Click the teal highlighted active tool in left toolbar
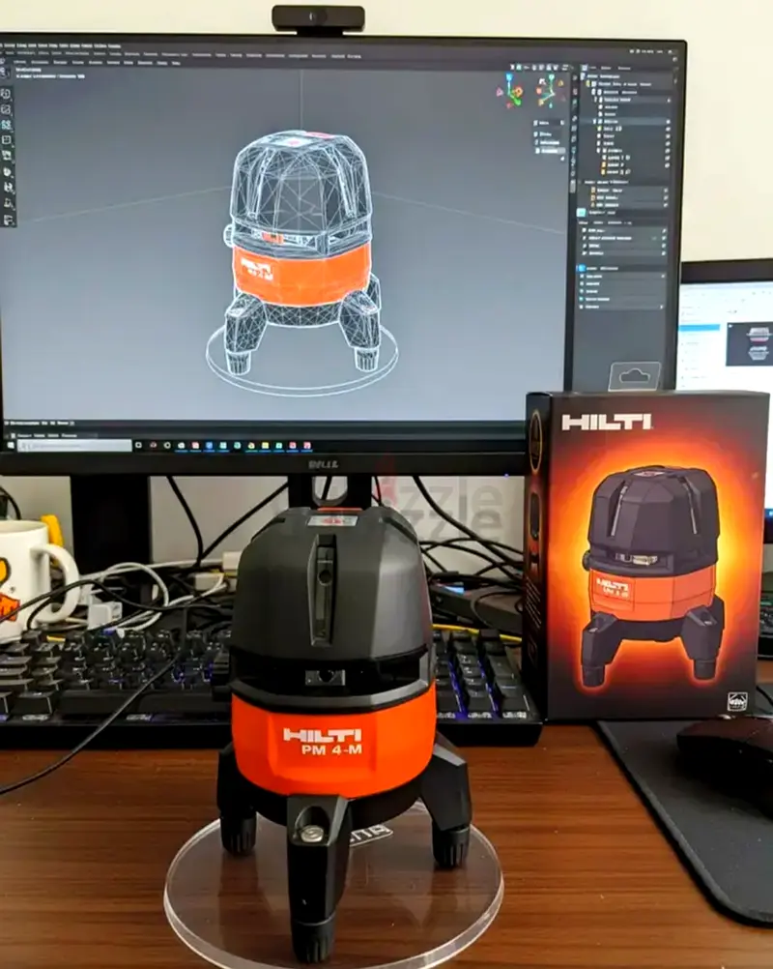The image size is (773, 969). [6, 126]
